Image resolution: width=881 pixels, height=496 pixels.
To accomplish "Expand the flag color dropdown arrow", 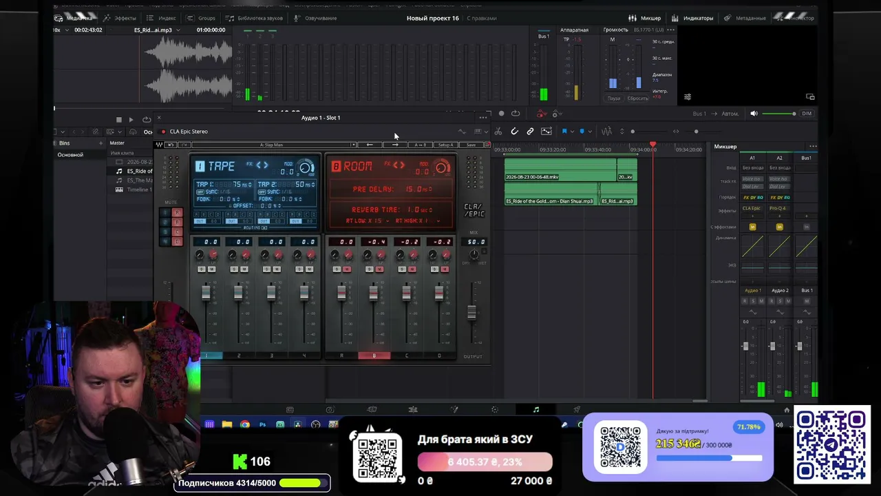I will point(572,132).
